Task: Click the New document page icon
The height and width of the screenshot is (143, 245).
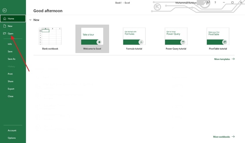Action: pyautogui.click(x=5, y=26)
